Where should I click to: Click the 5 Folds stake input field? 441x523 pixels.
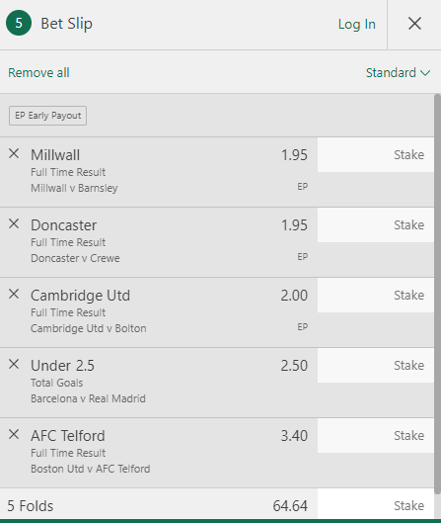376,504
